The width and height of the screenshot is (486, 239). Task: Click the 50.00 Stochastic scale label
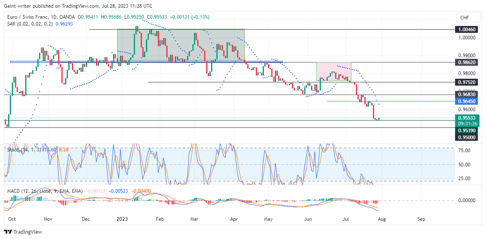(464, 164)
